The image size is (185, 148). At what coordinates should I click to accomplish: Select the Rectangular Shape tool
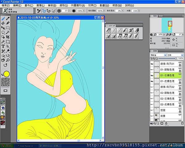8,42
